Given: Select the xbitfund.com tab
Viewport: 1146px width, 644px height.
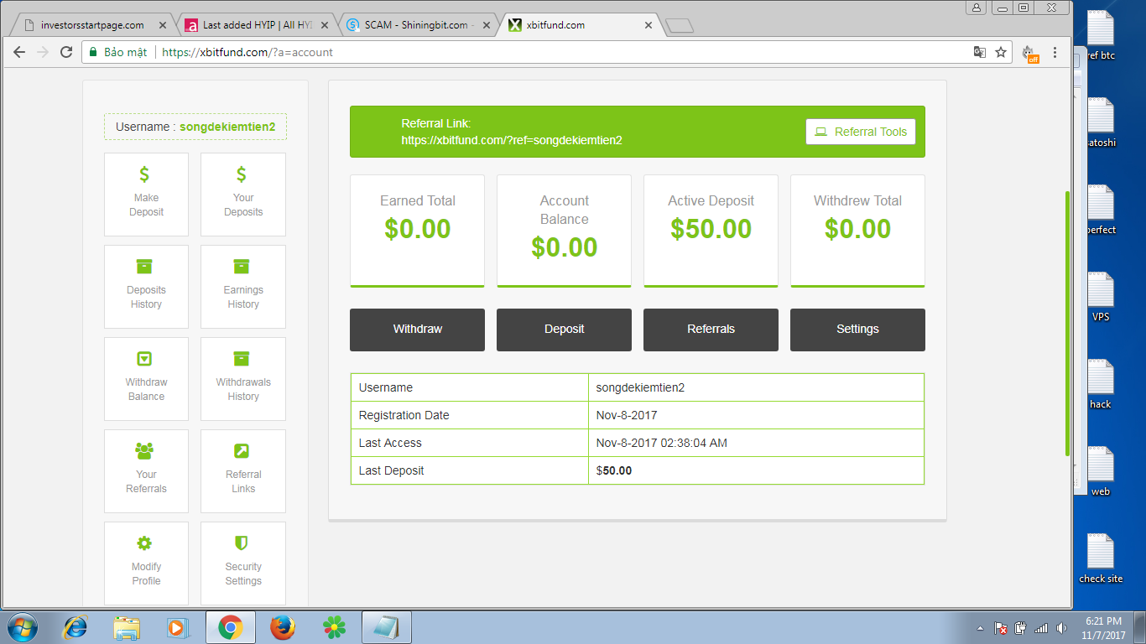Looking at the screenshot, I should (581, 25).
